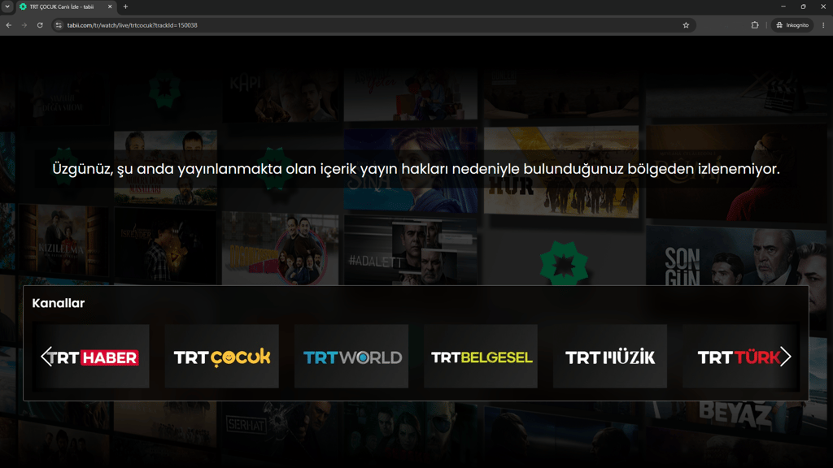
Task: Go forward in browser history
Action: pyautogui.click(x=24, y=25)
